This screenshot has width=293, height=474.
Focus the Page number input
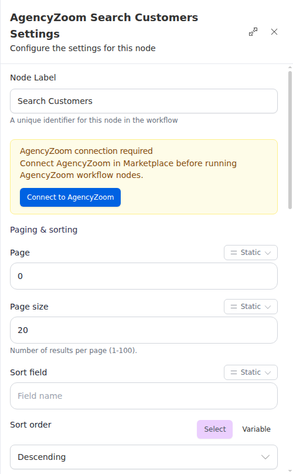144,276
